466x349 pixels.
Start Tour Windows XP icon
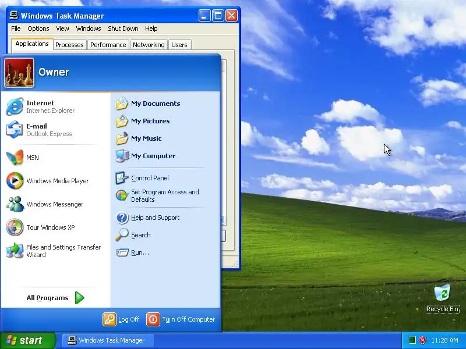[15, 227]
